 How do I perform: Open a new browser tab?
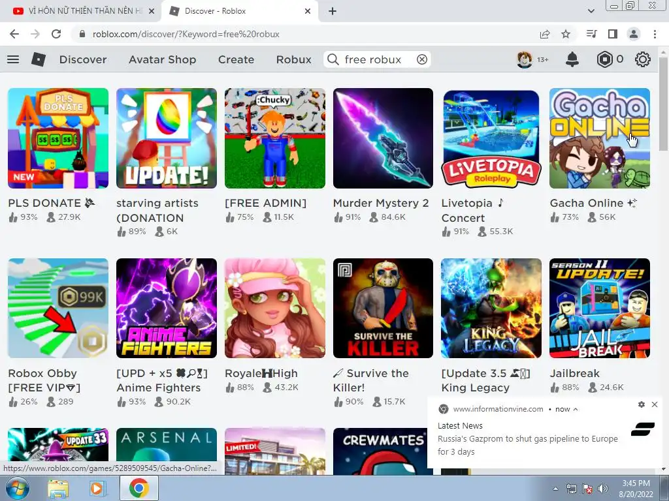pyautogui.click(x=333, y=11)
